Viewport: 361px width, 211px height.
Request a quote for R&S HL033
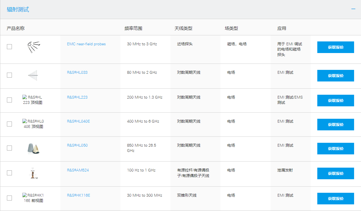point(335,76)
